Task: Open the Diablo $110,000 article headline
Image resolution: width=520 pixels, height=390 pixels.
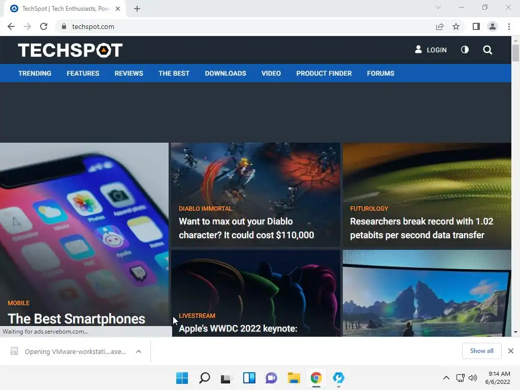Action: (x=246, y=228)
